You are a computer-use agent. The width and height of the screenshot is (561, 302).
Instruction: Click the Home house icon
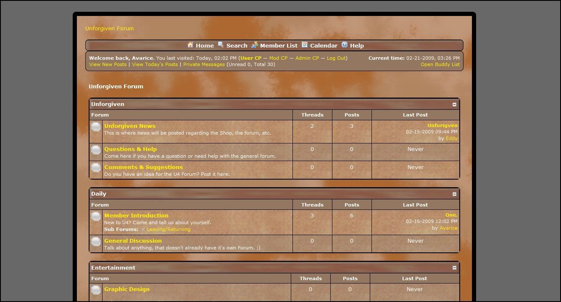[190, 45]
